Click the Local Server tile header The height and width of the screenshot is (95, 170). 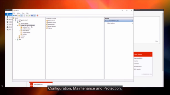143,54
